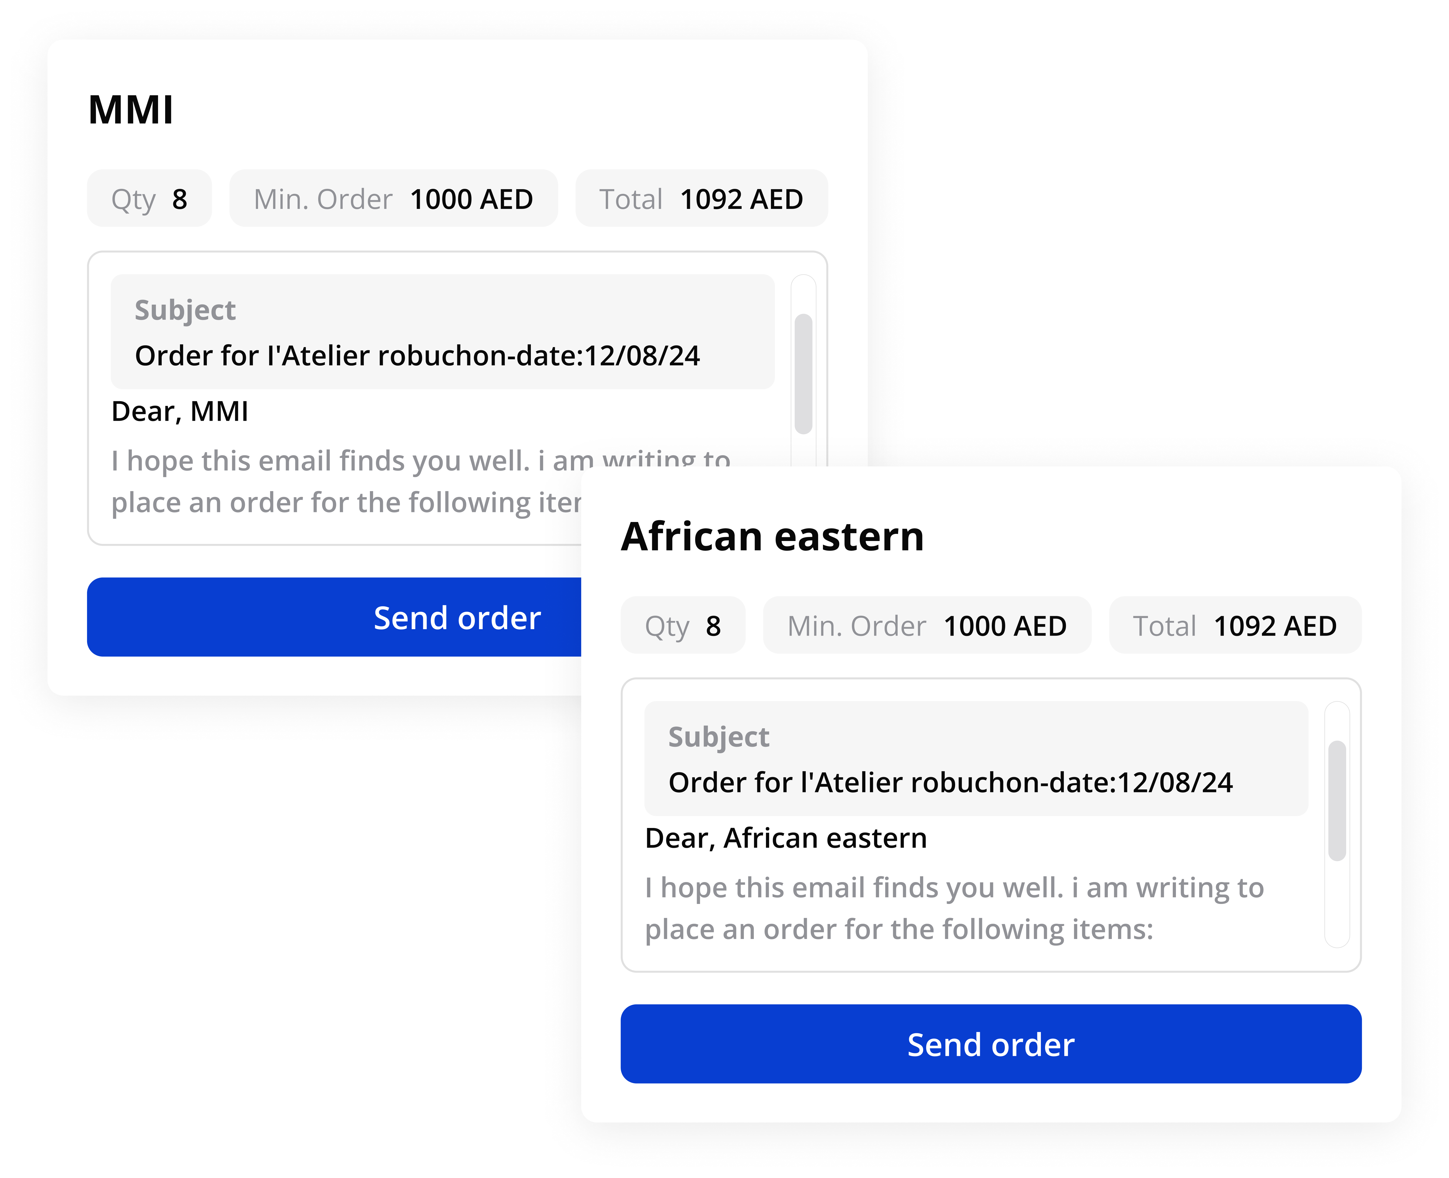Viewport: 1449px width, 1178px height.
Task: Click the MMI email scrollbar thumb
Action: [x=804, y=373]
